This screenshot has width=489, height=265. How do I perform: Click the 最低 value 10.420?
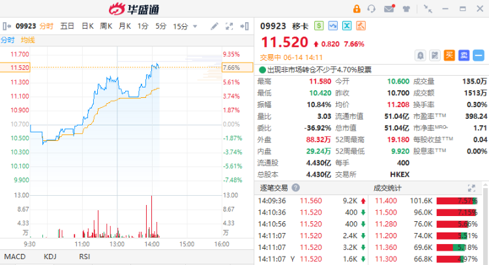point(320,93)
